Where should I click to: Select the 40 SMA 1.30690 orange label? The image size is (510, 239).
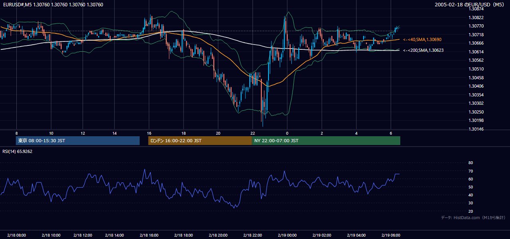422,40
